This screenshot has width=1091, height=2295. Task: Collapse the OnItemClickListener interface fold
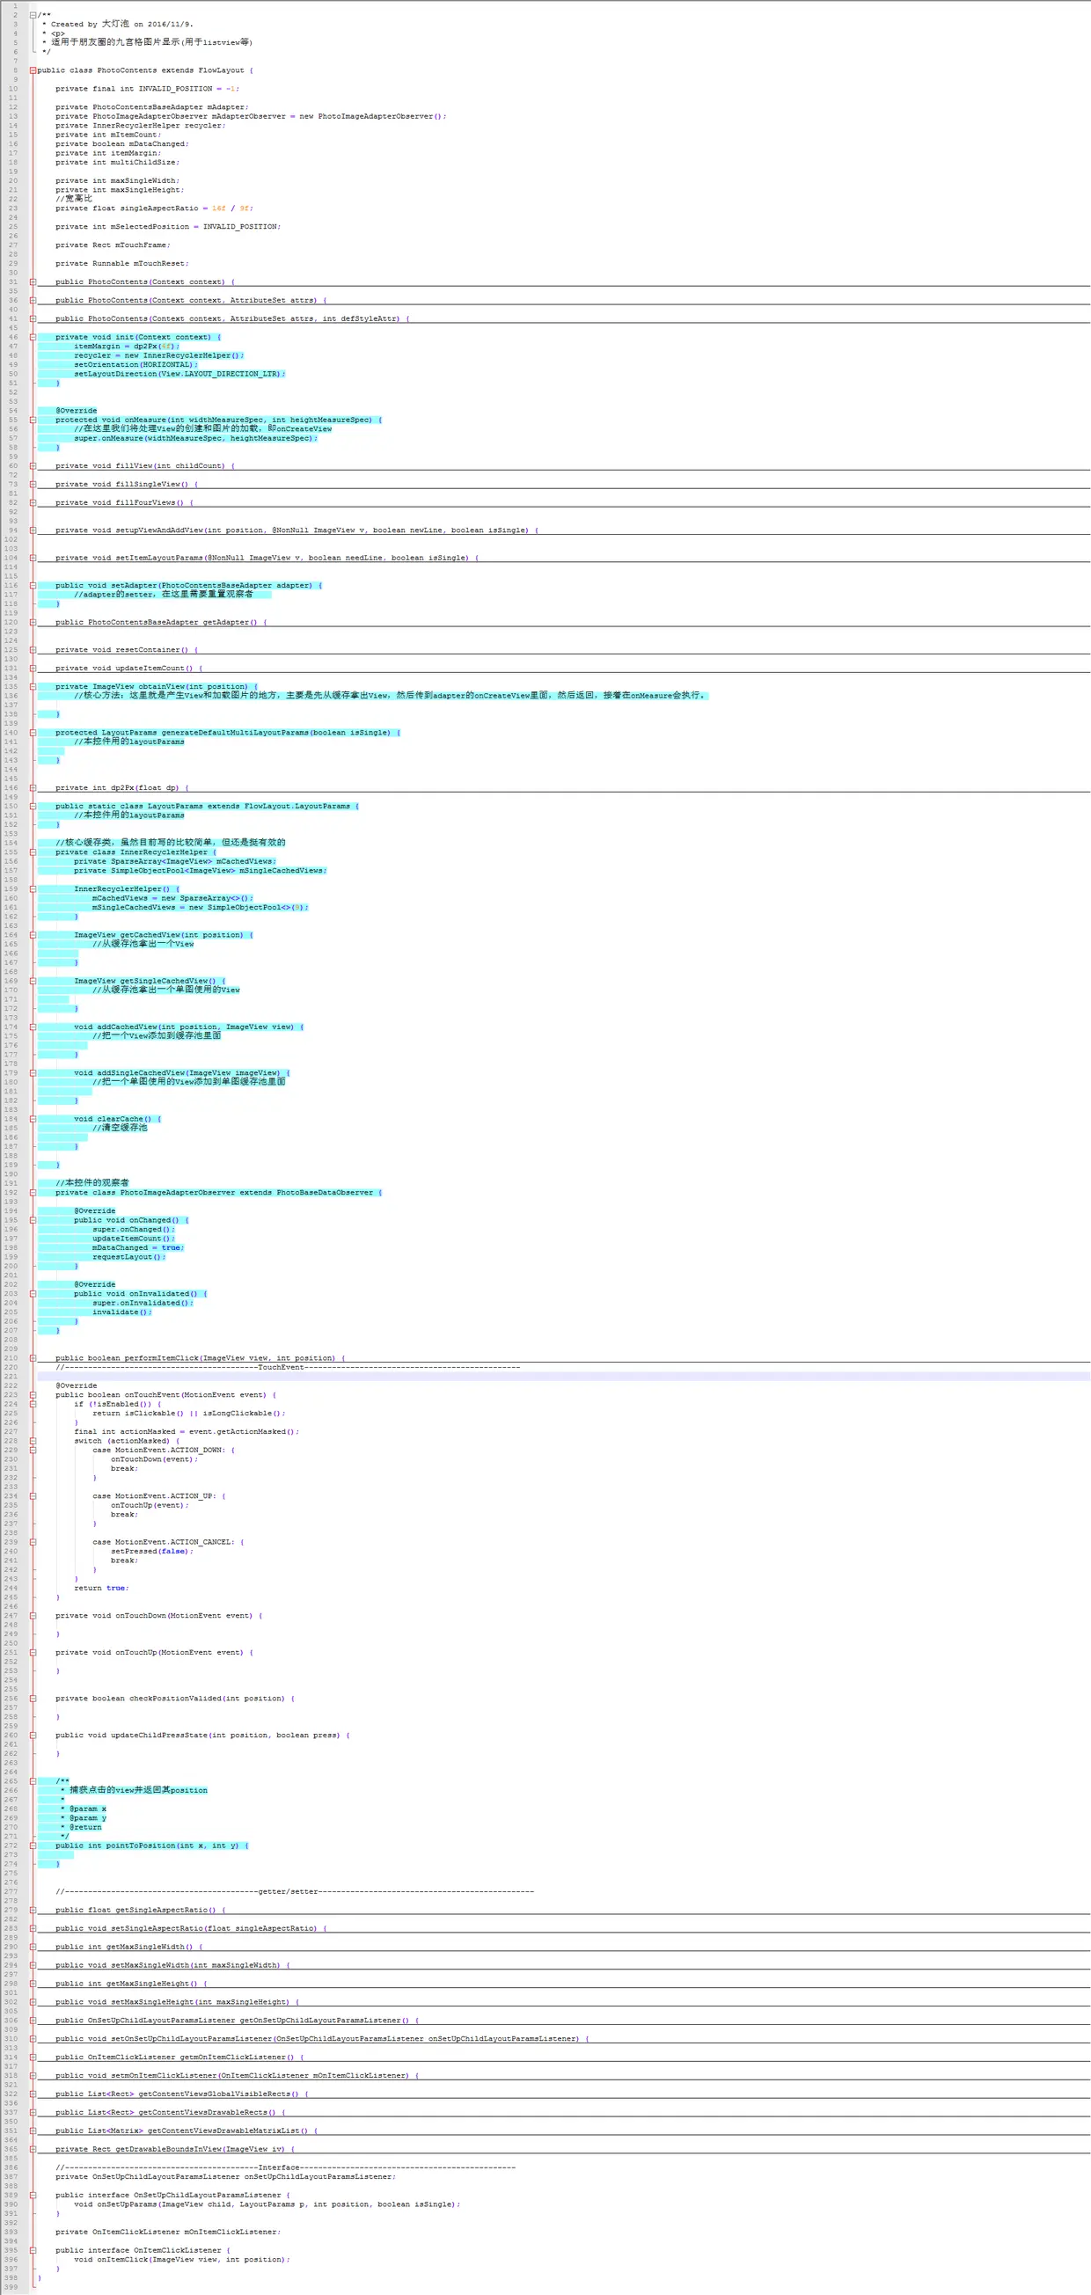coord(33,2249)
